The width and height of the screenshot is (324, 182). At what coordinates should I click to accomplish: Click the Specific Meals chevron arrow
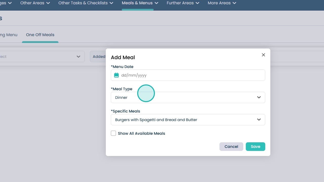click(259, 120)
